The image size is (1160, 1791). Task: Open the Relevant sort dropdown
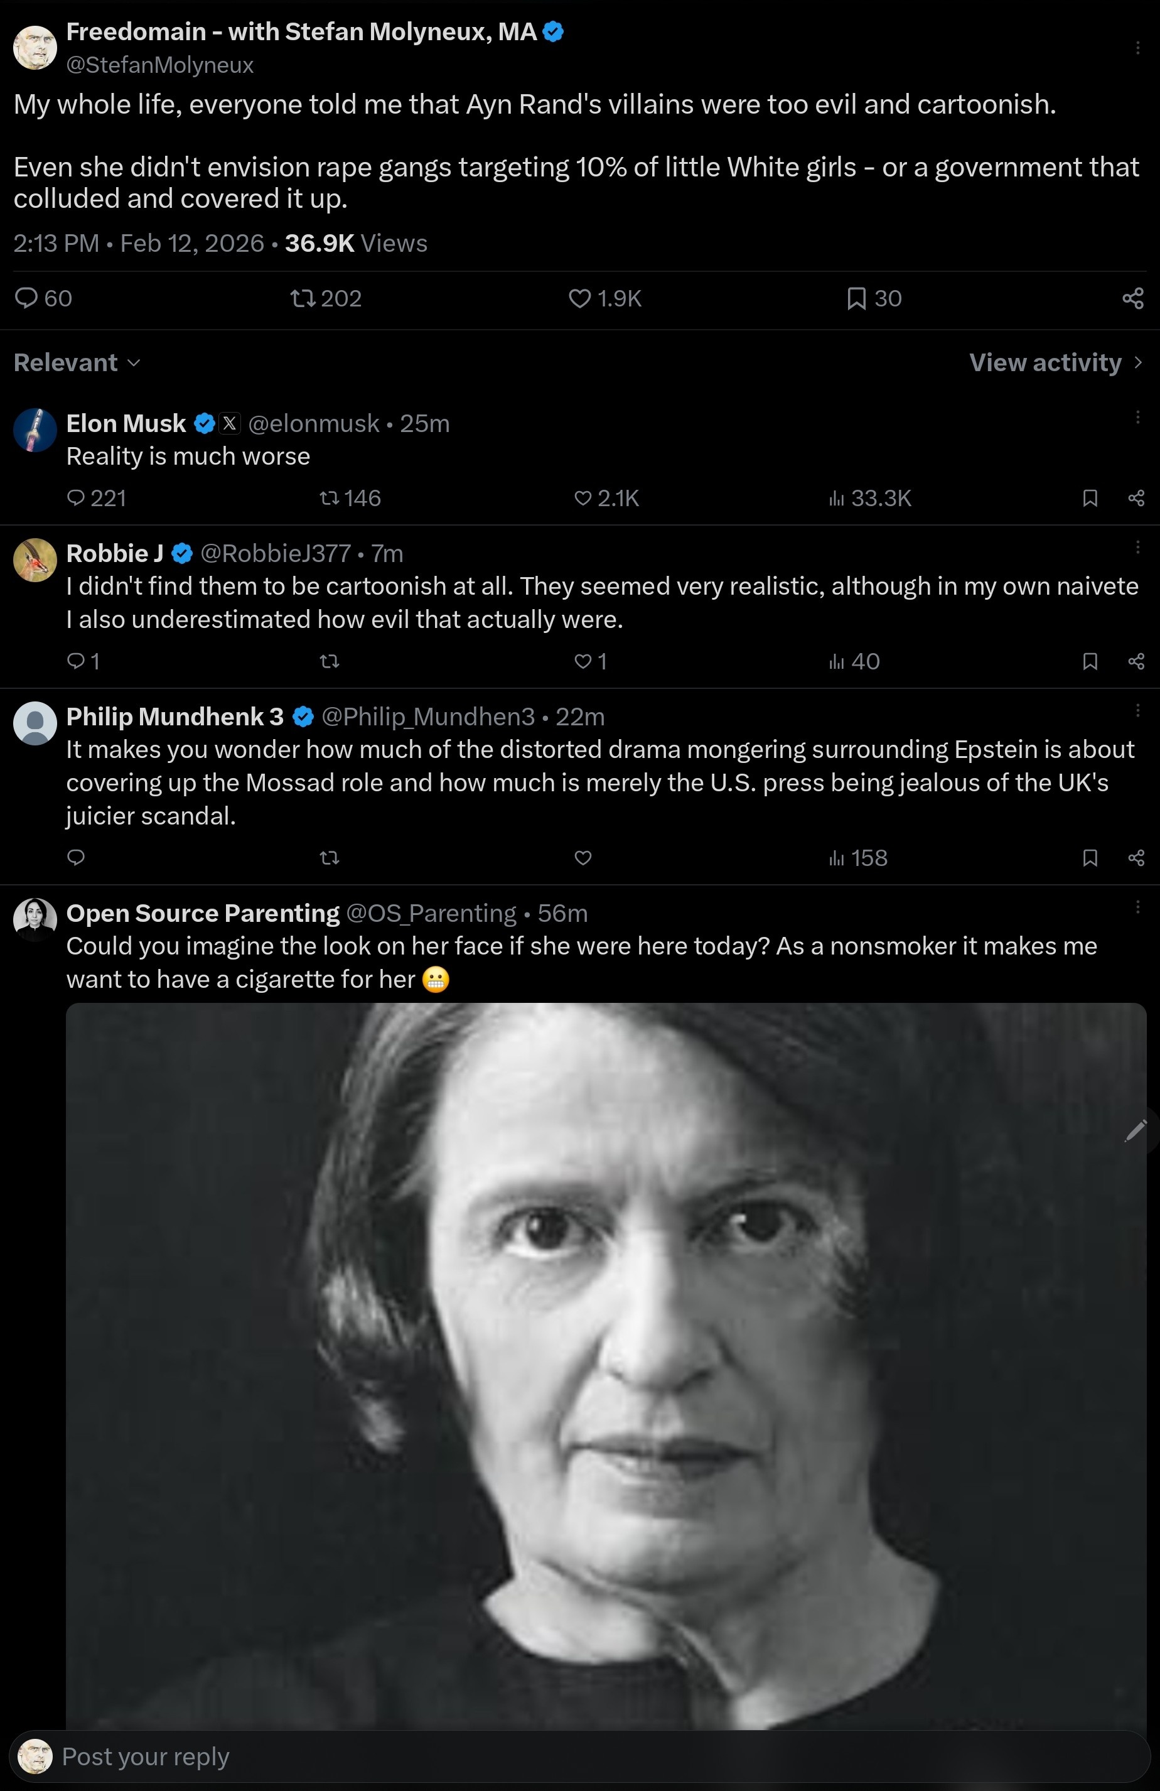tap(77, 363)
